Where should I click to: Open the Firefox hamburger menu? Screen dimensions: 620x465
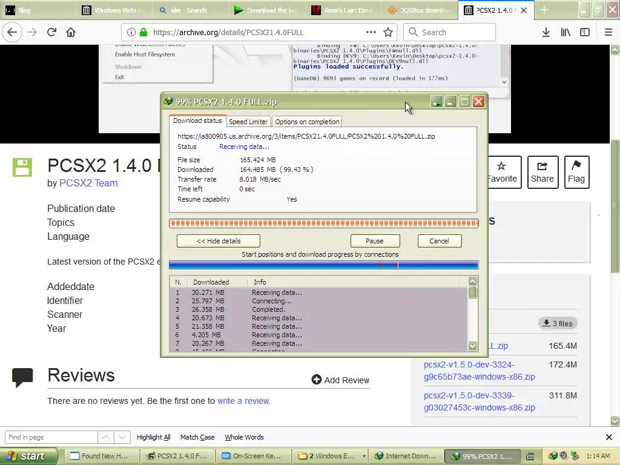608,32
